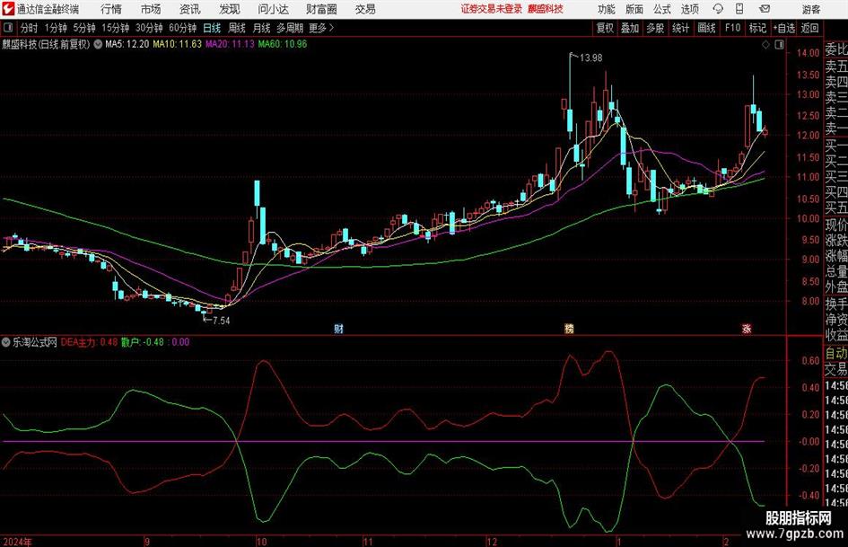This screenshot has height=547, width=848.
Task: Open the 多周期 multi-period view
Action: click(290, 28)
